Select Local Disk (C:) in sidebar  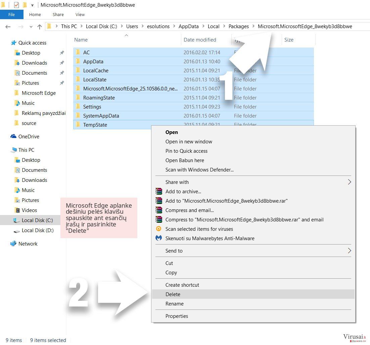pyautogui.click(x=37, y=220)
